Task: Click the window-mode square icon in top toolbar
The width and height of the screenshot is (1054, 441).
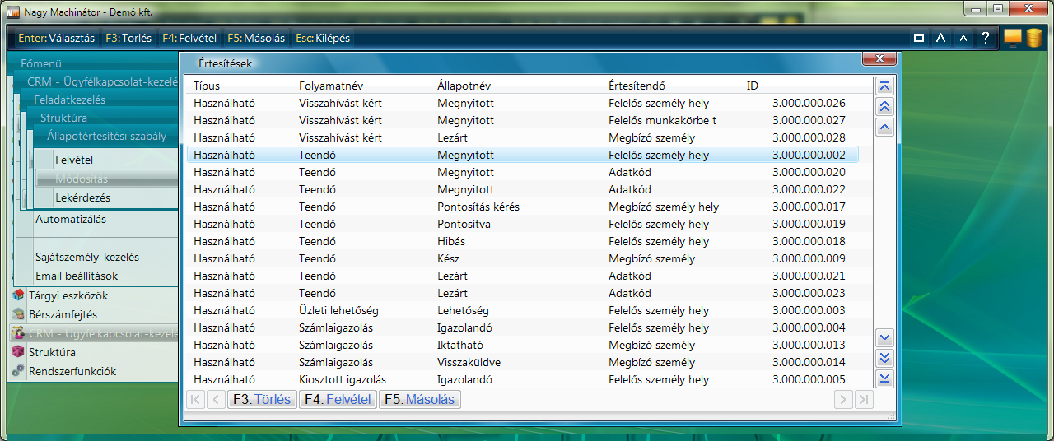Action: (919, 38)
